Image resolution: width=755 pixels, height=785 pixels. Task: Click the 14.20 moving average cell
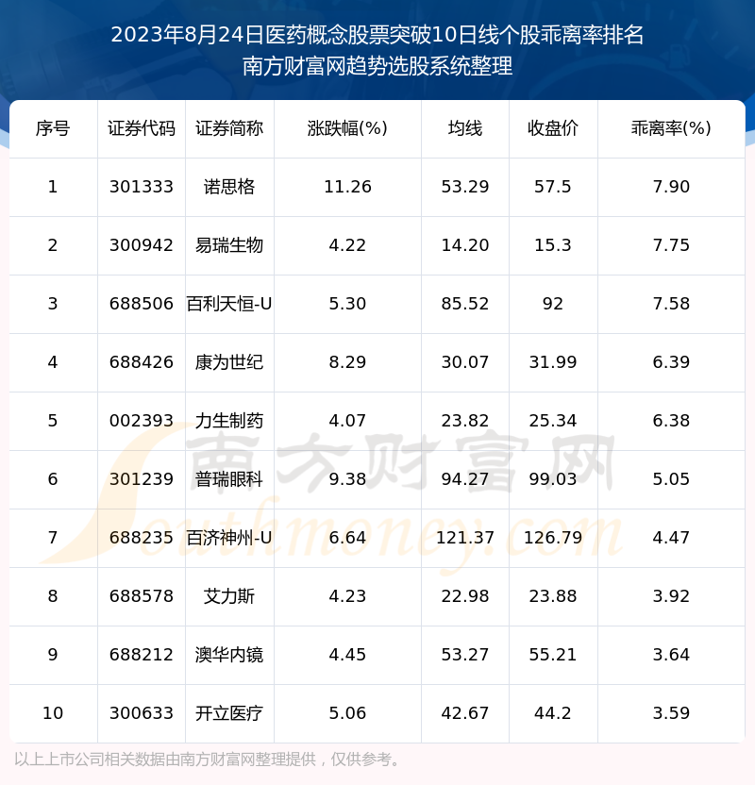pos(465,245)
